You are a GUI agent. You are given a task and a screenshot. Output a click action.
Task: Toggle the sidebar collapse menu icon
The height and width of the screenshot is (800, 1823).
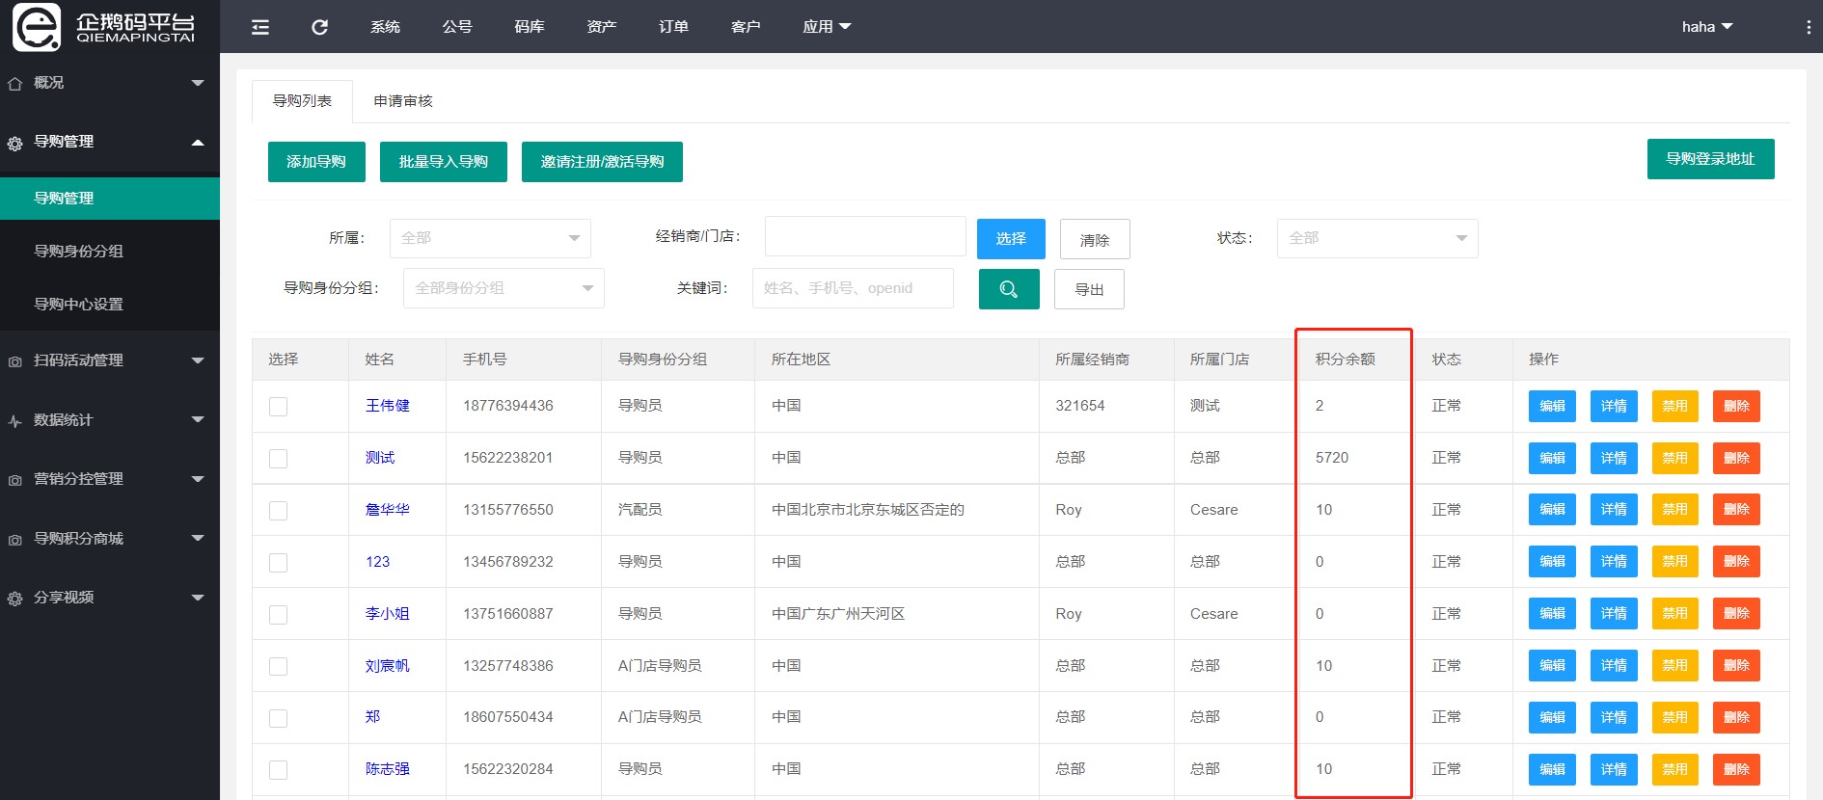[x=260, y=27]
